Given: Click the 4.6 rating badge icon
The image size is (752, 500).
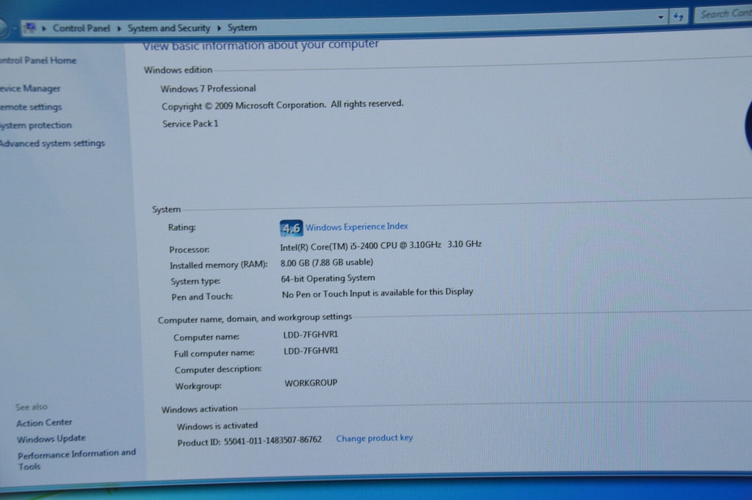Looking at the screenshot, I should (291, 228).
